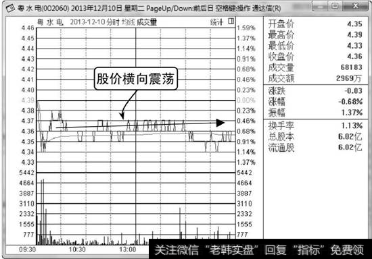372x259 pixels.
Task: Click 总股本 value 6.02亿
Action: [x=350, y=136]
